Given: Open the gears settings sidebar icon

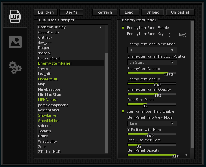Looking at the screenshot, I should (15, 68).
